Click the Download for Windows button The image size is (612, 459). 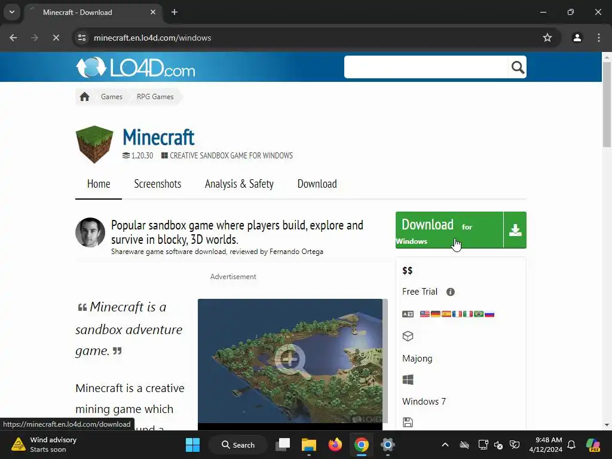click(449, 230)
